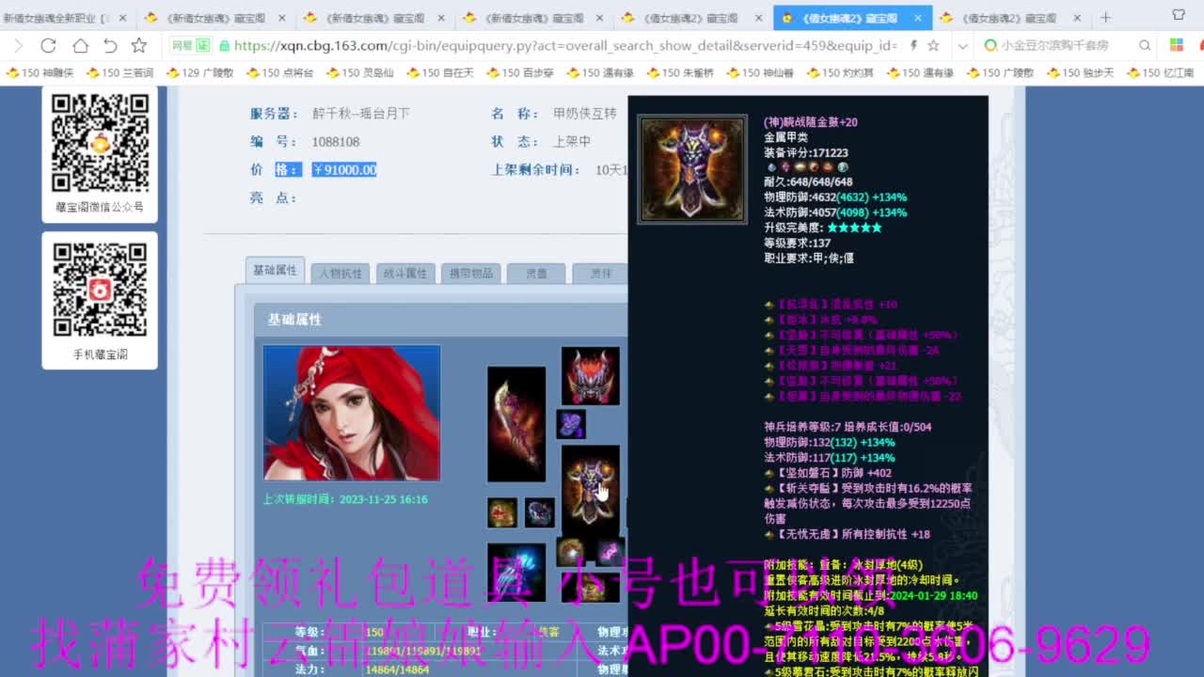Click the red-hooded character portrait
This screenshot has width=1204, height=677.
(x=351, y=414)
